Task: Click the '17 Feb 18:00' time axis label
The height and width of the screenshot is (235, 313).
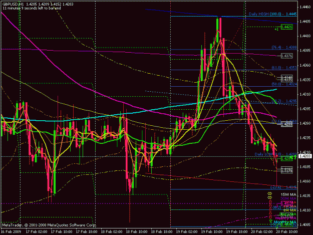Action: click(87, 231)
